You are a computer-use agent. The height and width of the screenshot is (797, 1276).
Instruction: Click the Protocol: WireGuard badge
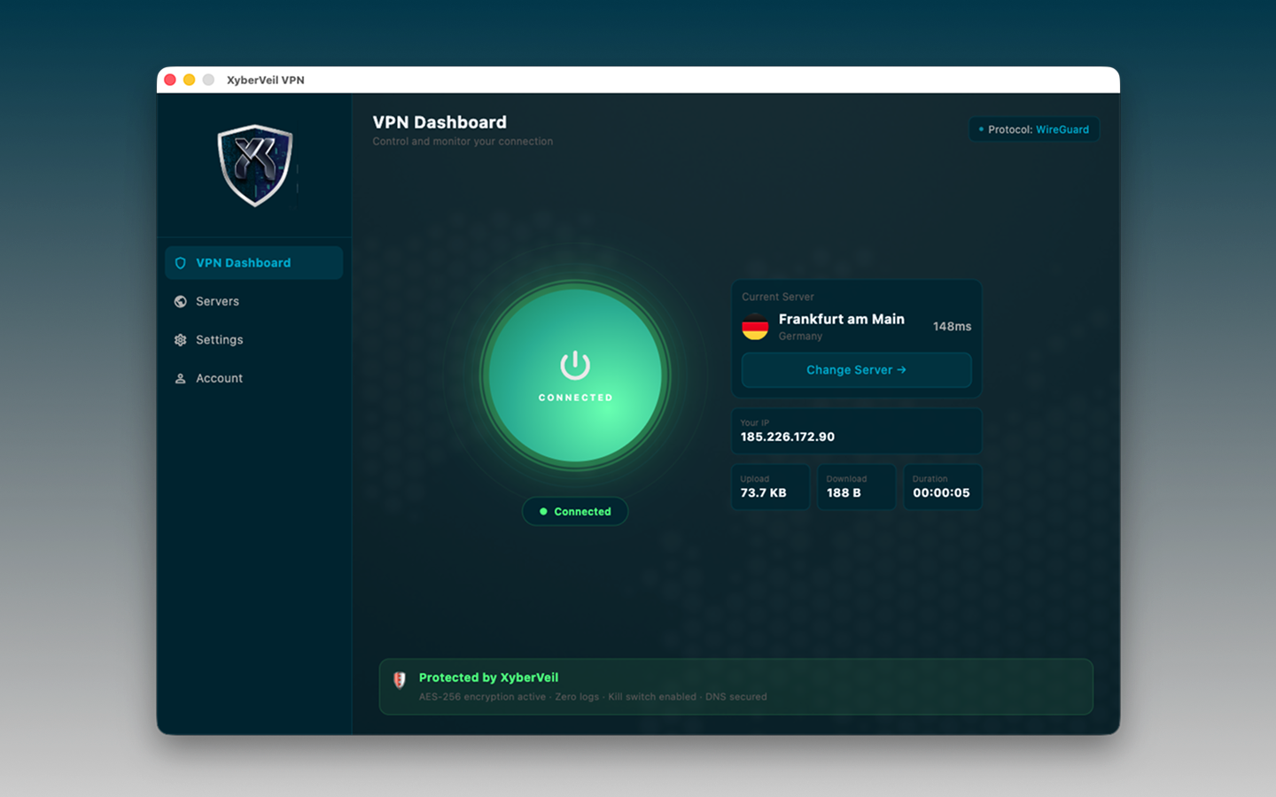pyautogui.click(x=1034, y=129)
